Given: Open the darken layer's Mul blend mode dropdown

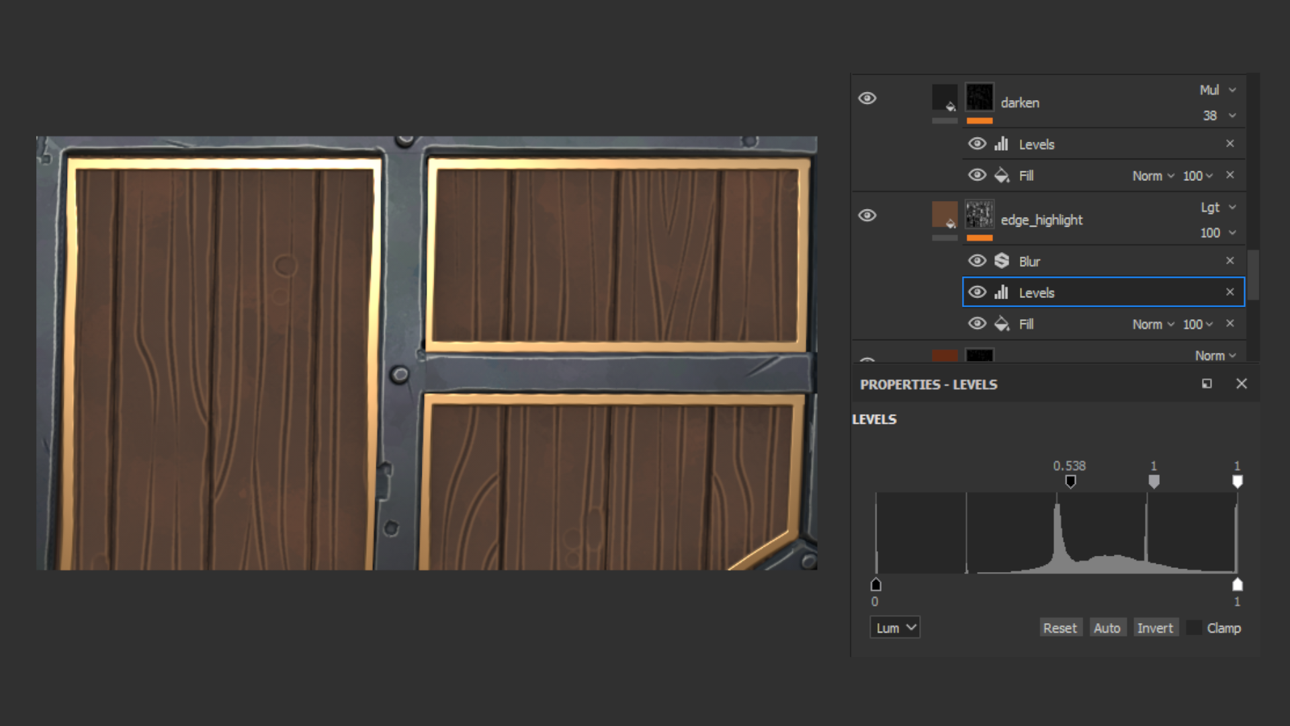Looking at the screenshot, I should pyautogui.click(x=1217, y=90).
